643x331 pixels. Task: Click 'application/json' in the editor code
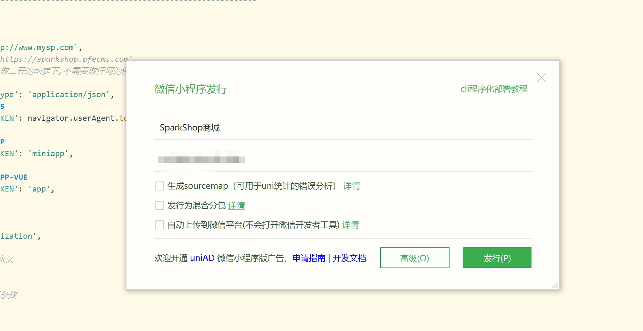(x=69, y=94)
